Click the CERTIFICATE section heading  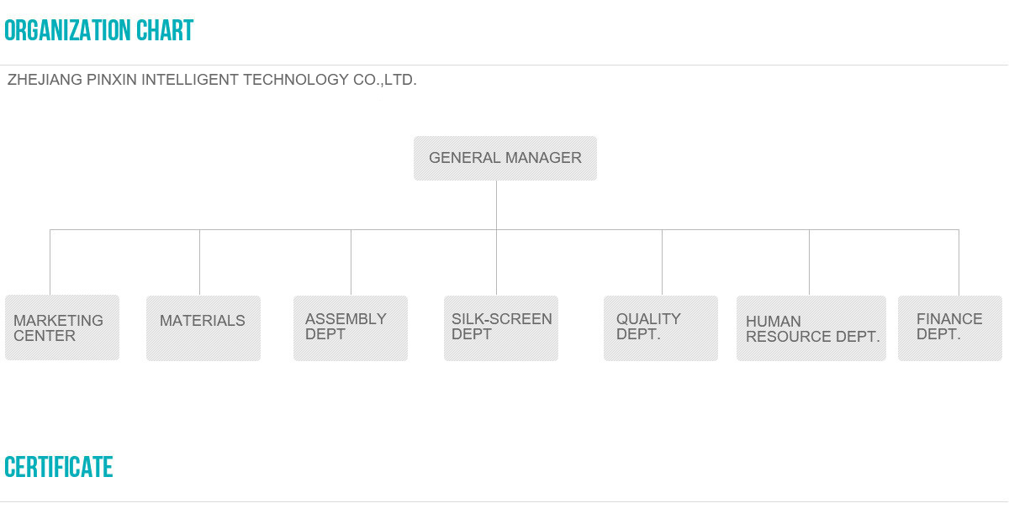pos(59,467)
